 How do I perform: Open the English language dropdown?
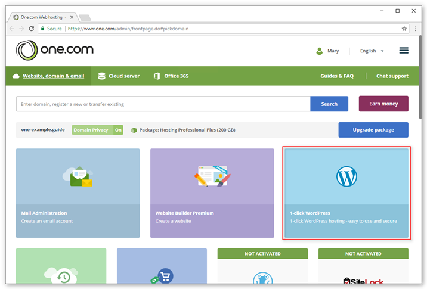[x=372, y=51]
